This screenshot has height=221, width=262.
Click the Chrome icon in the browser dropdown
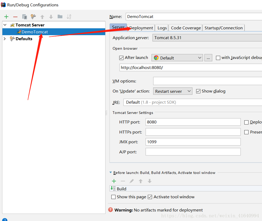156,58
